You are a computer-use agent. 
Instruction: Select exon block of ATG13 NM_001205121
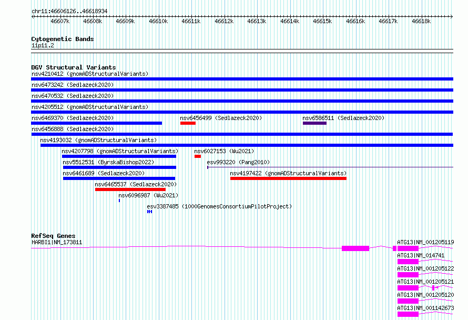(408, 288)
